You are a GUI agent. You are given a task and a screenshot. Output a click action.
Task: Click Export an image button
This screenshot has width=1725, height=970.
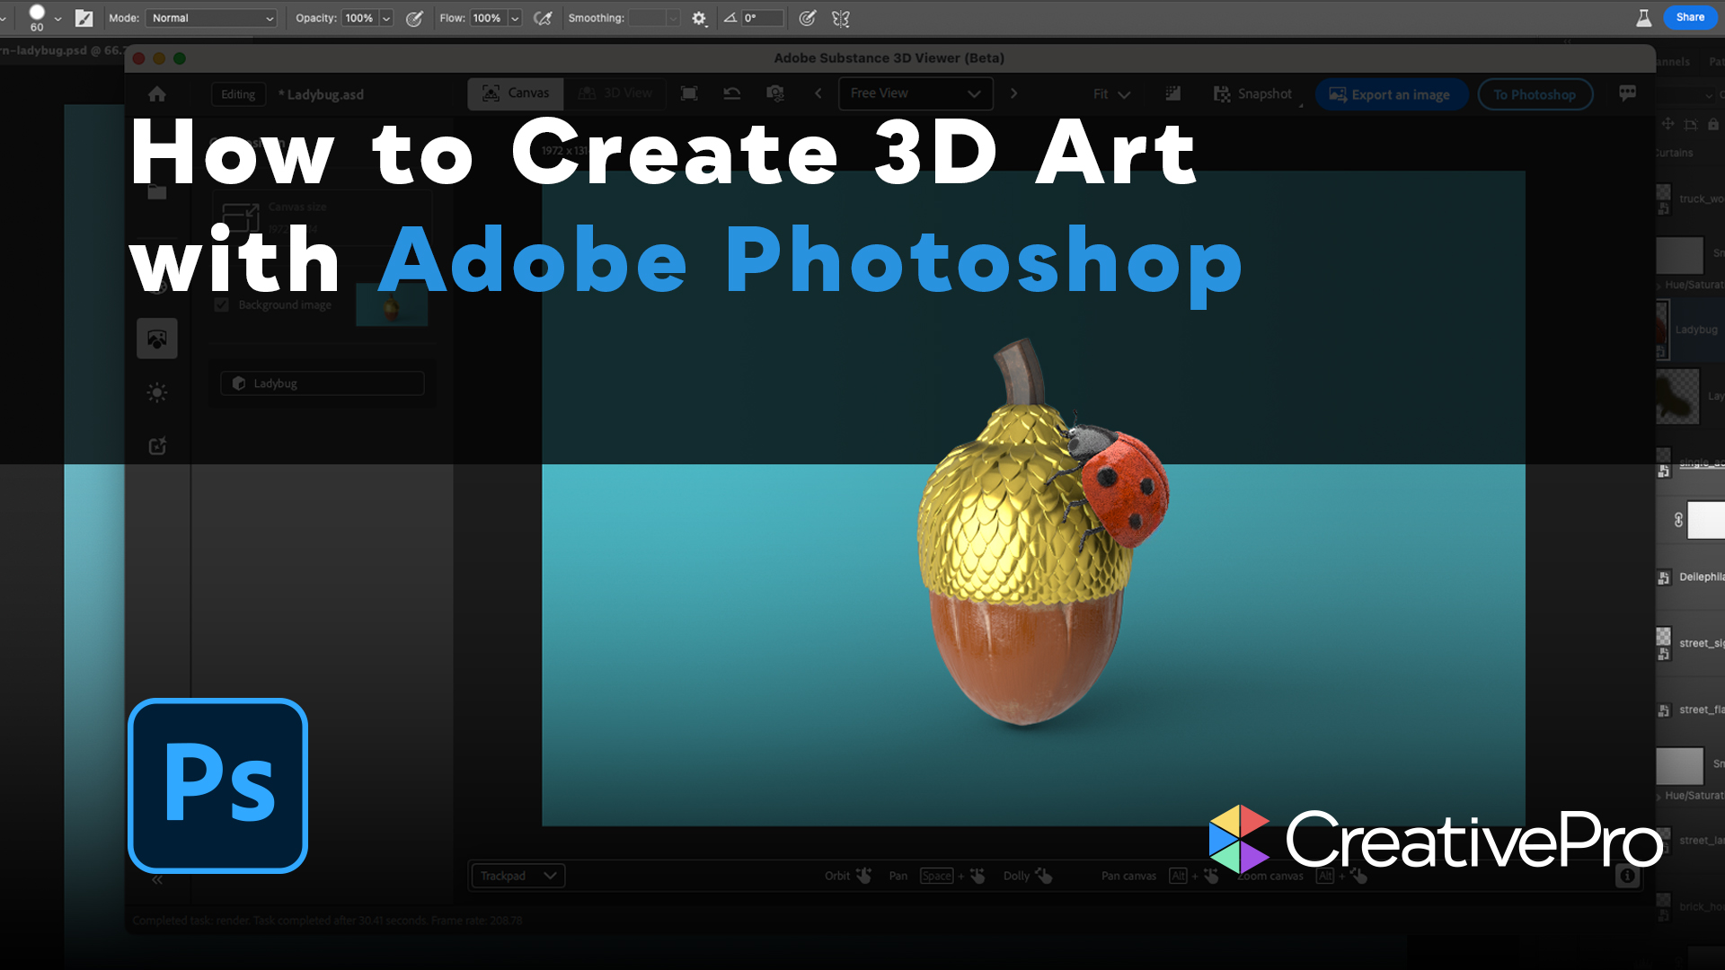1391,94
